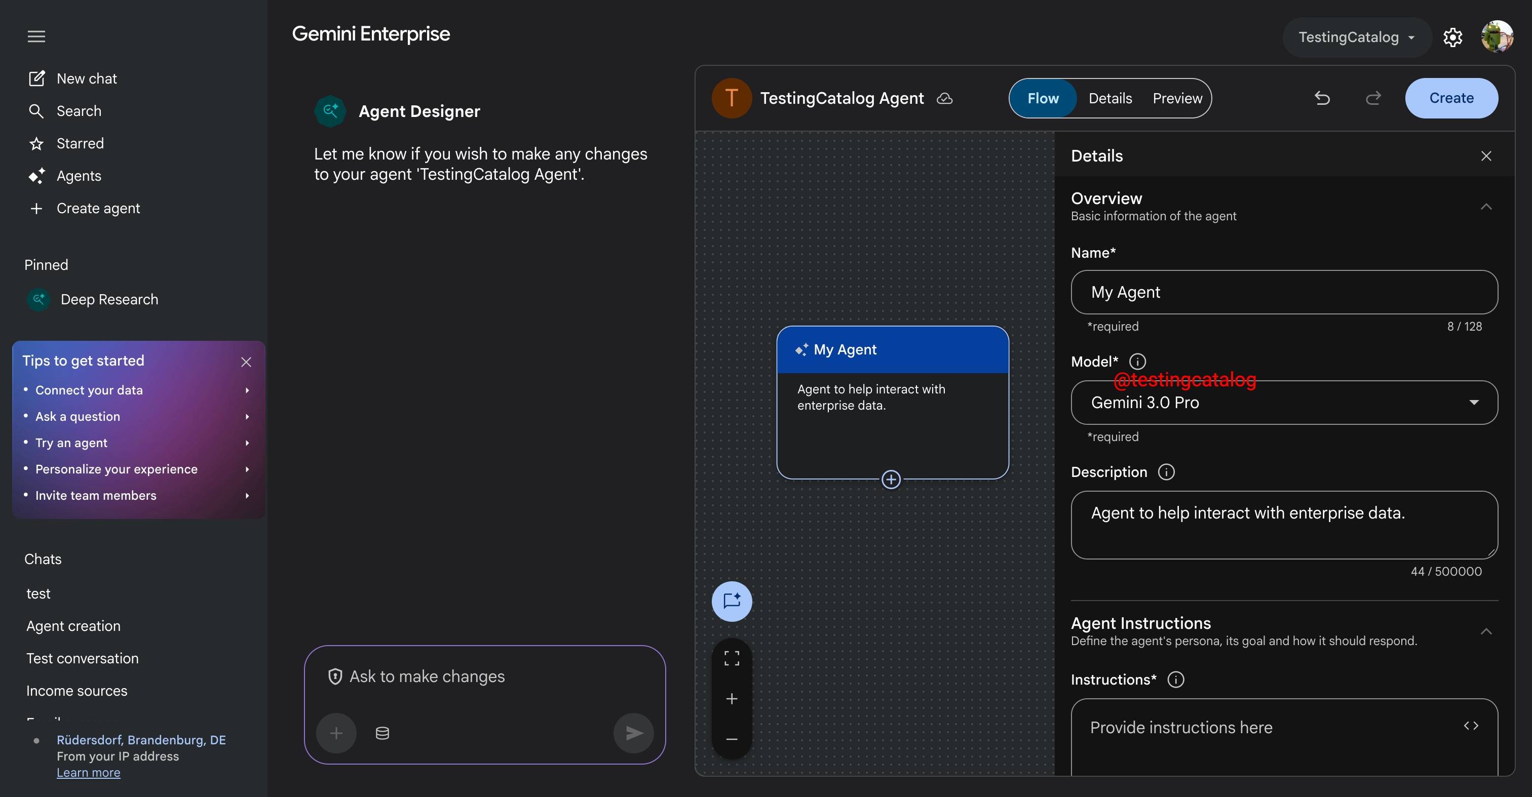The height and width of the screenshot is (797, 1532).
Task: Open the TestingCatalog workspace dropdown
Action: [1356, 37]
